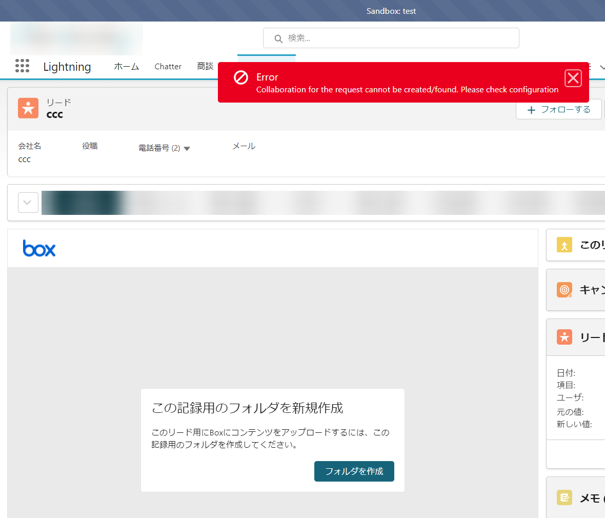Click the magnifier icon in search bar
605x518 pixels.
click(x=278, y=38)
